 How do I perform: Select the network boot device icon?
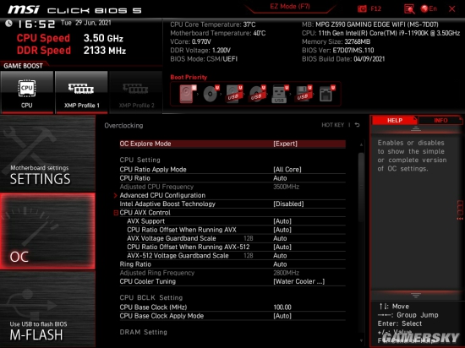point(326,94)
